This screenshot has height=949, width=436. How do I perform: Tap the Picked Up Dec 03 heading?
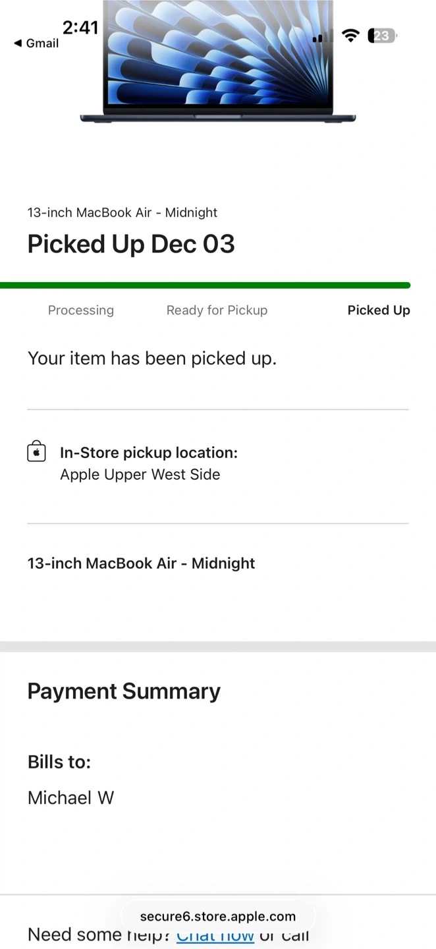click(x=131, y=244)
